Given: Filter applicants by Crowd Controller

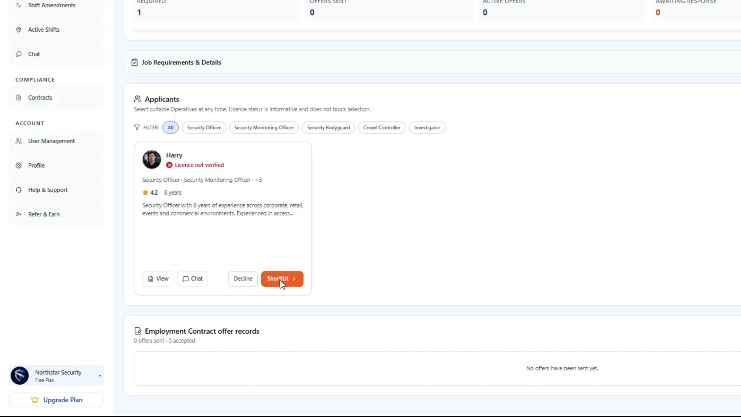Looking at the screenshot, I should click(382, 128).
